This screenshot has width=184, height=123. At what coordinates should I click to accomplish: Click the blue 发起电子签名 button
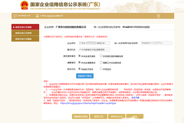point(85,76)
